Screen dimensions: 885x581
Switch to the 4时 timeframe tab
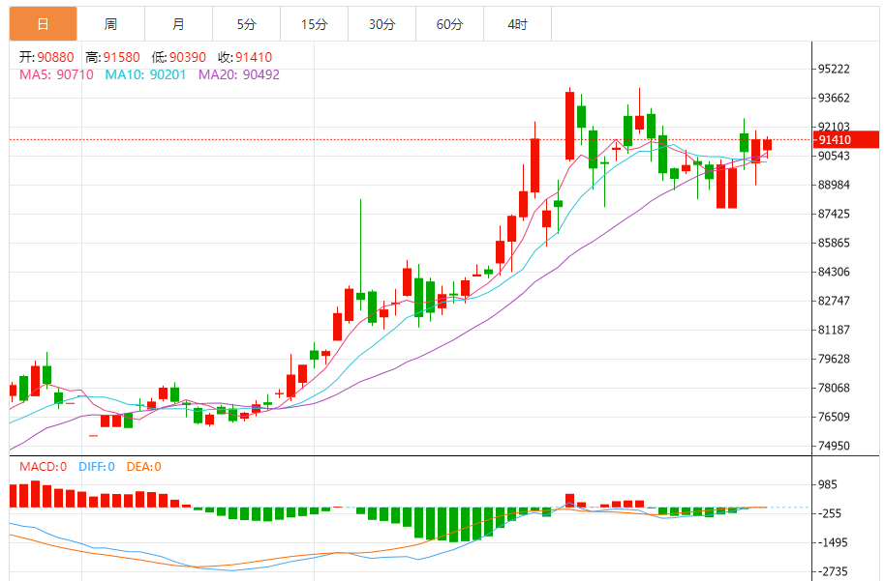(517, 23)
